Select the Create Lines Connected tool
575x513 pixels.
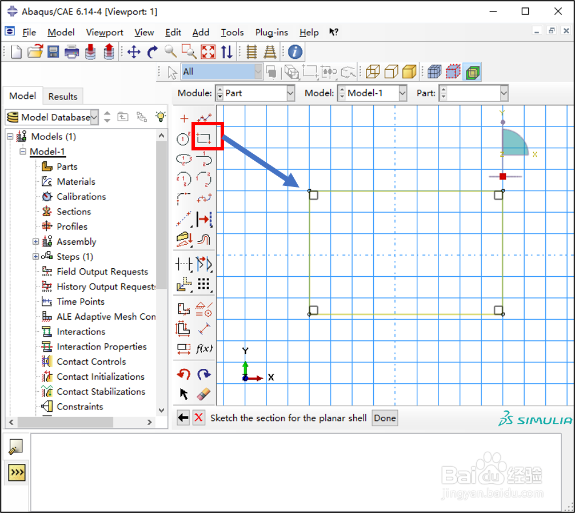point(204,118)
